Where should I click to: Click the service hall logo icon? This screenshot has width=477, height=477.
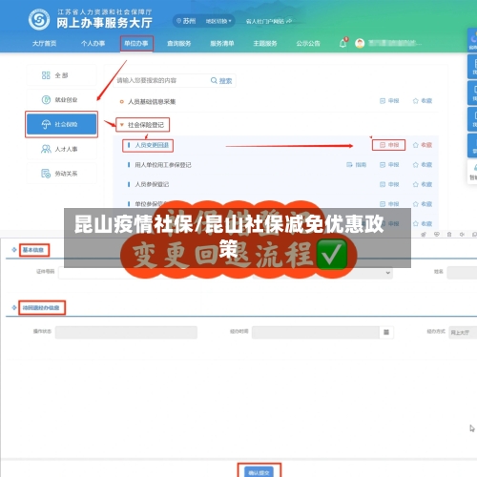[x=39, y=20]
